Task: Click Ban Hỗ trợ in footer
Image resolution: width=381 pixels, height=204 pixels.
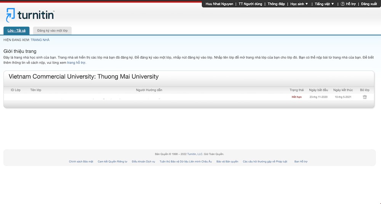Action: (x=301, y=162)
